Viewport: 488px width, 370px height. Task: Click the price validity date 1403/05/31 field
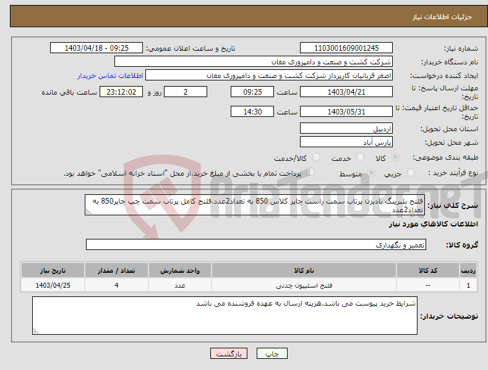pyautogui.click(x=346, y=111)
